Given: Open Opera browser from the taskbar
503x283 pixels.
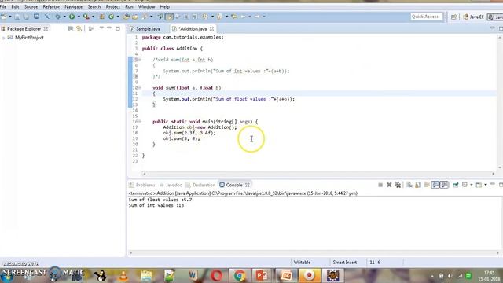Looking at the screenshot, I should point(217,276).
